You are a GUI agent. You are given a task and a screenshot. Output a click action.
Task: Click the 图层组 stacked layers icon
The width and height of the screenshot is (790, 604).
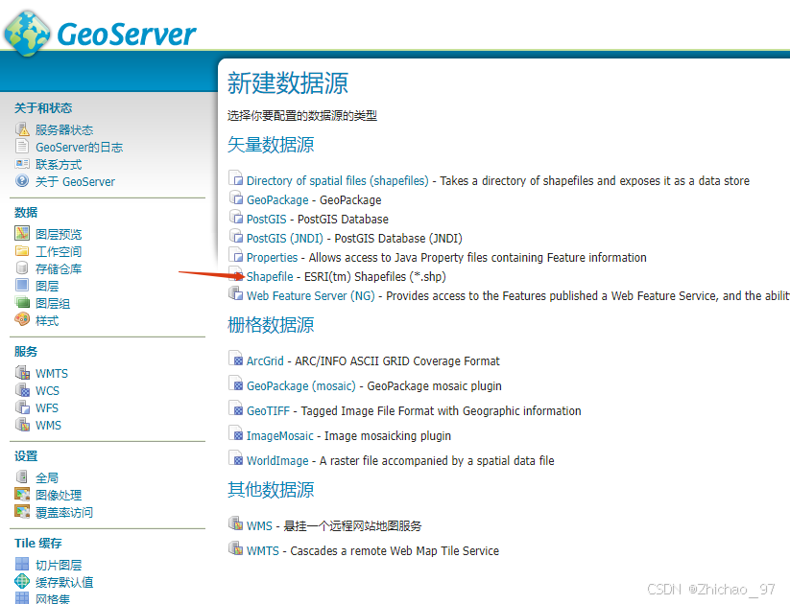[22, 302]
